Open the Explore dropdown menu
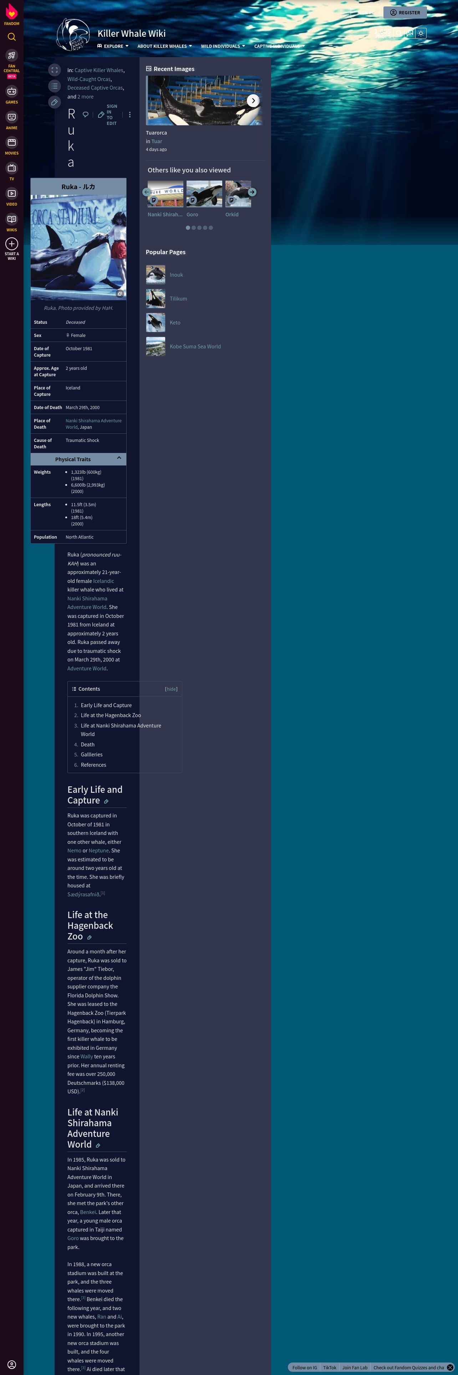458x1375 pixels. 113,46
